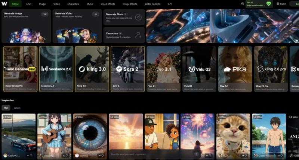The image size is (299, 160).
Task: Open the Editor Toolkits menu
Action: 153,4
